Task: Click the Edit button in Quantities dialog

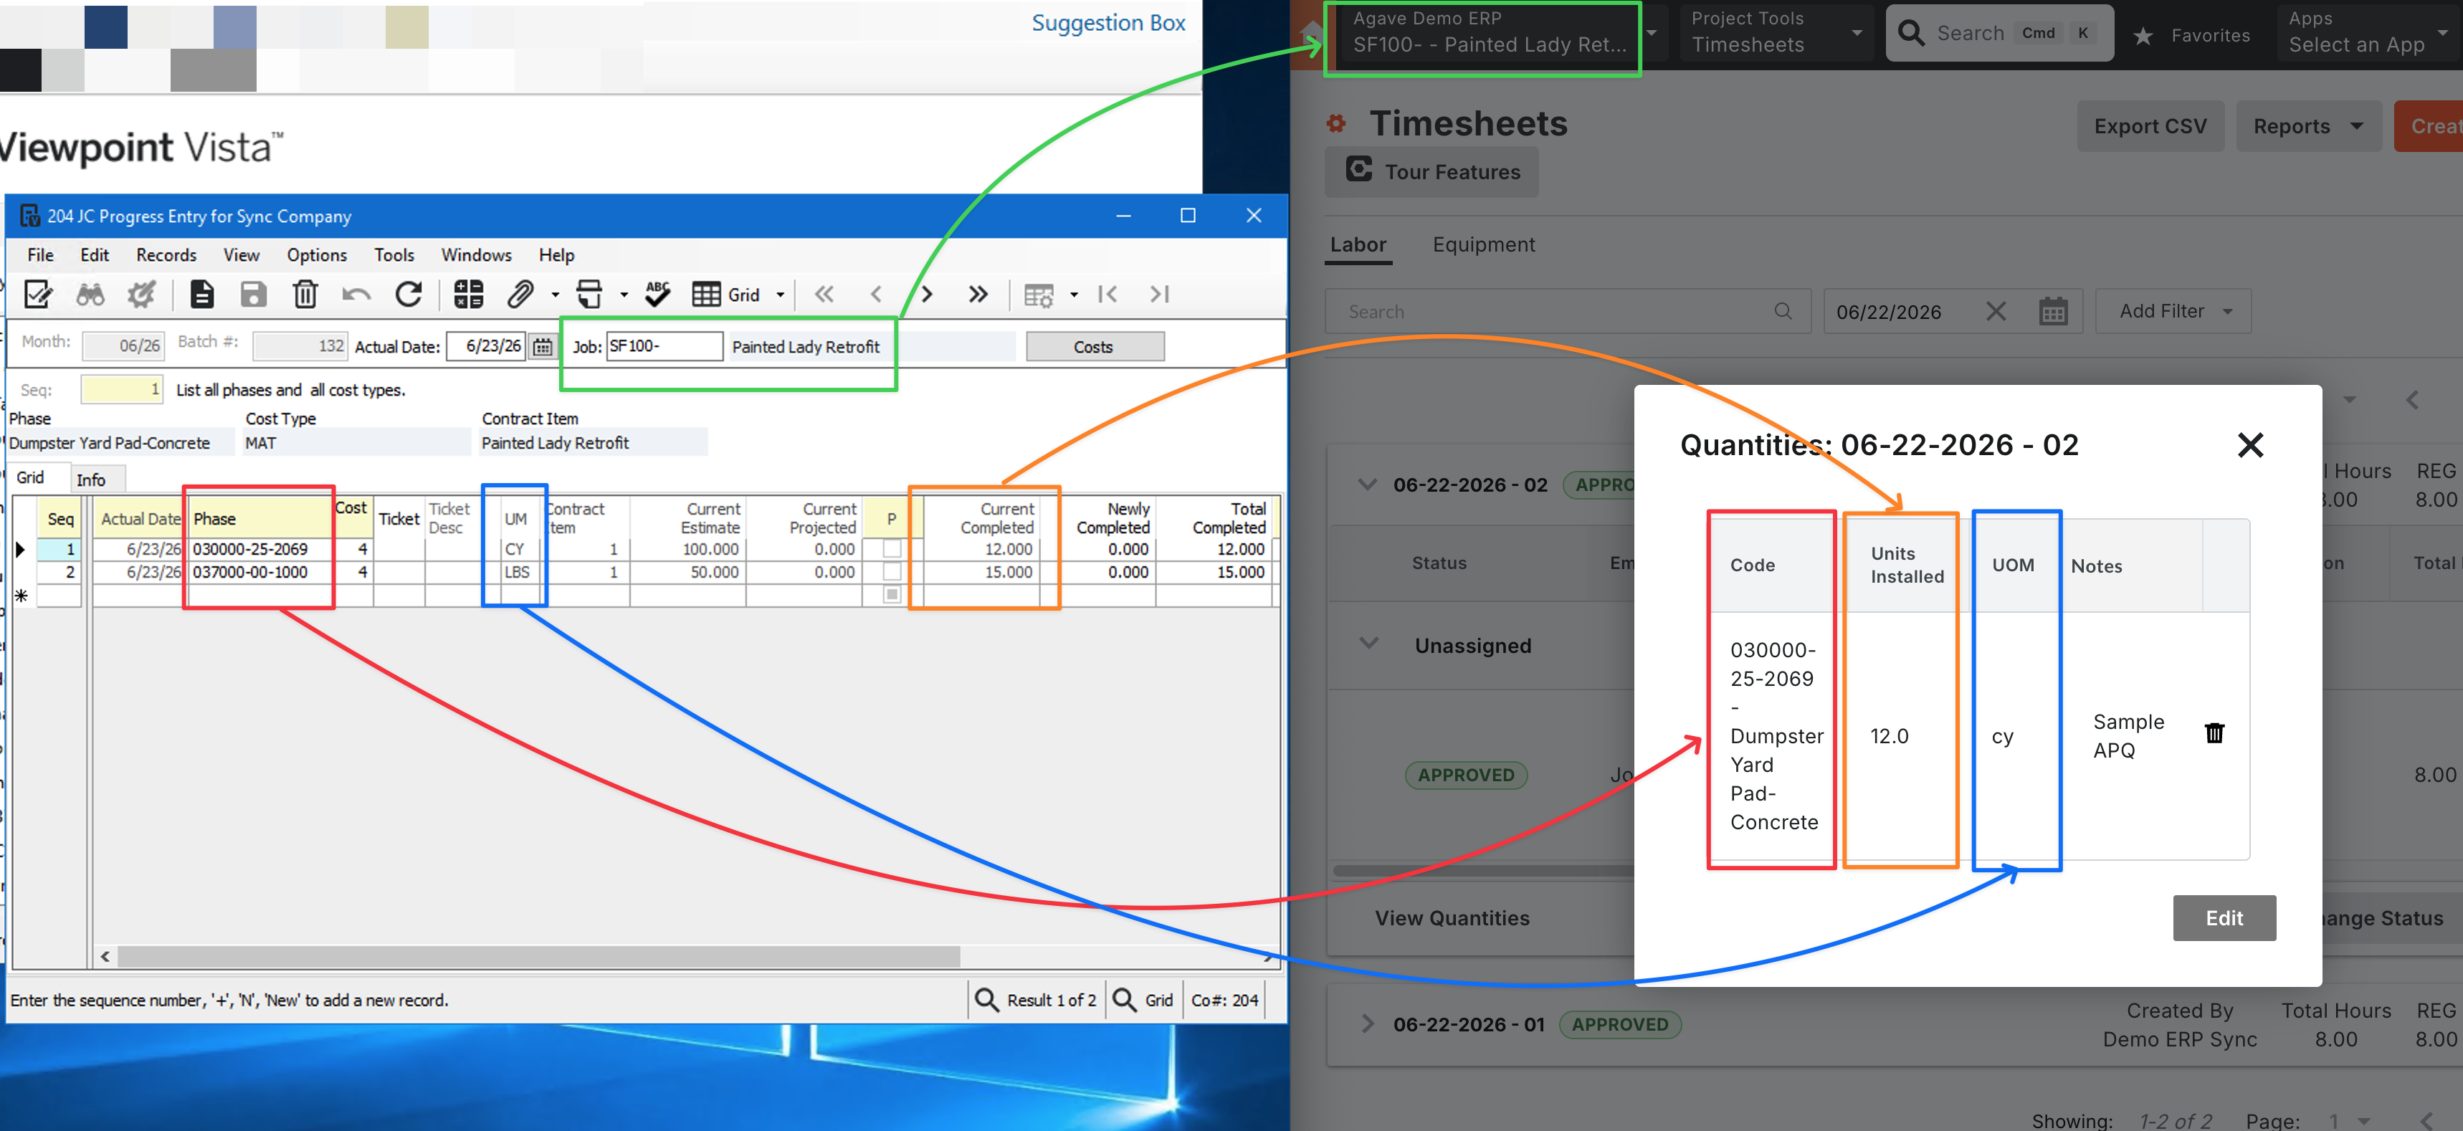Action: (x=2224, y=918)
